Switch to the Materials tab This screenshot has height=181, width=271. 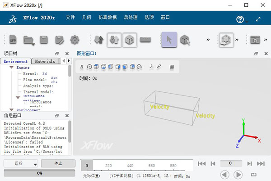[x=45, y=61]
